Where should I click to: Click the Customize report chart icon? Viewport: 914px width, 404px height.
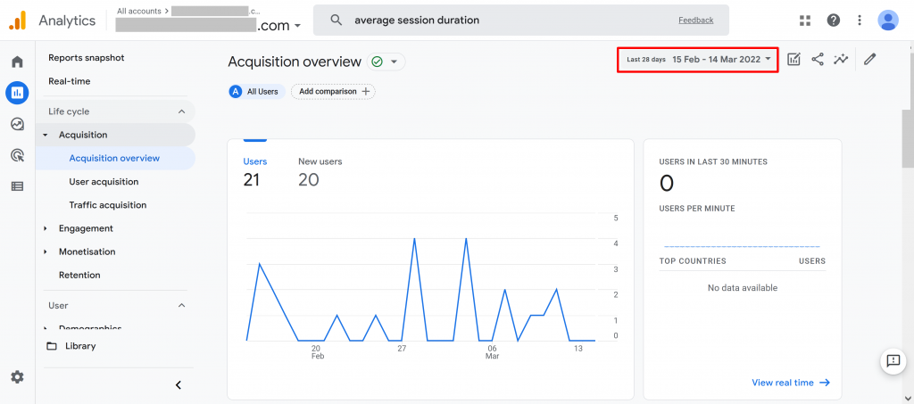[794, 59]
